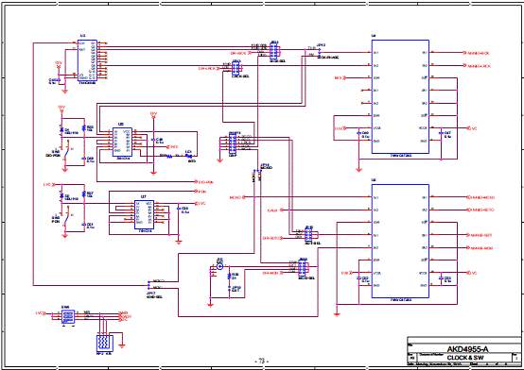Click the DIR-MCLK red port label
This screenshot has height=370, width=524.
pos(271,273)
